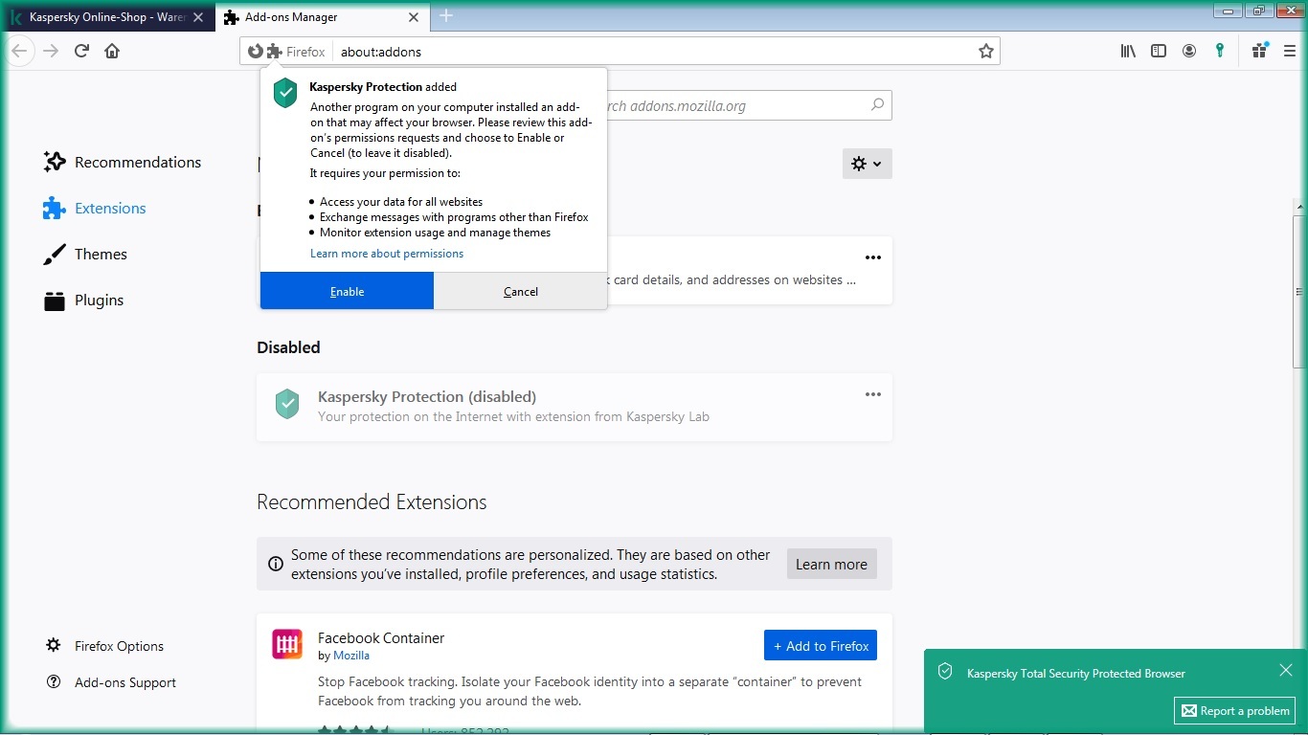Open the Firefox hamburger menu
Viewport: 1308px width, 735px height.
1289,51
